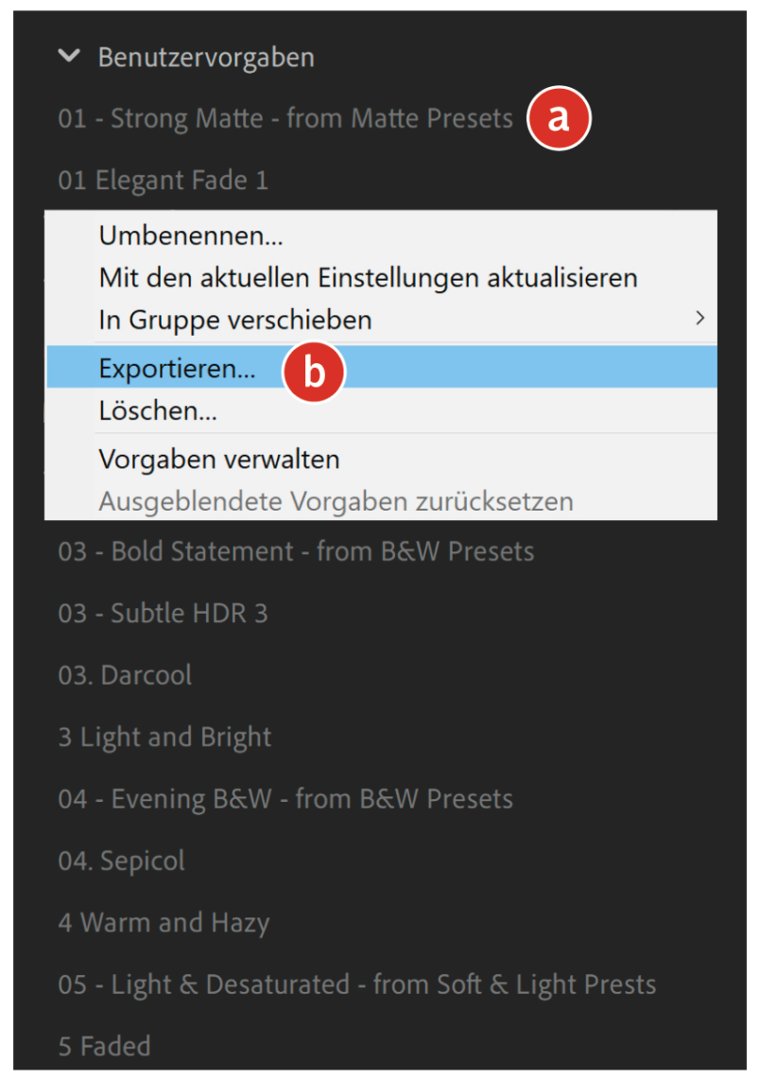Image resolution: width=760 pixels, height=1078 pixels.
Task: Select '04 - Evening B&W' preset
Action: pyautogui.click(x=285, y=799)
